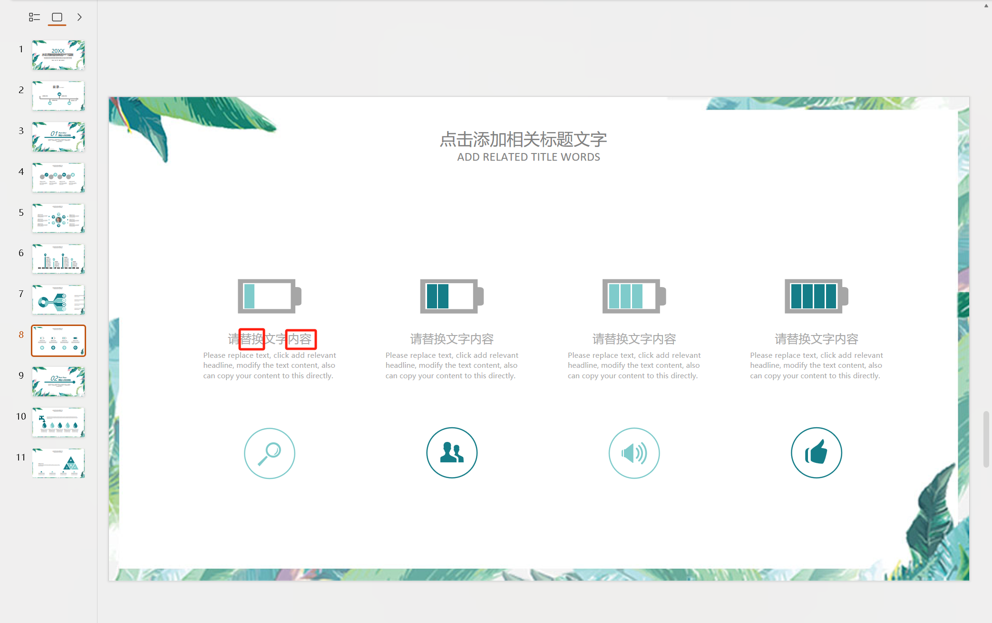992x623 pixels.
Task: Select slide 10 water drops thumbnail
Action: (58, 422)
